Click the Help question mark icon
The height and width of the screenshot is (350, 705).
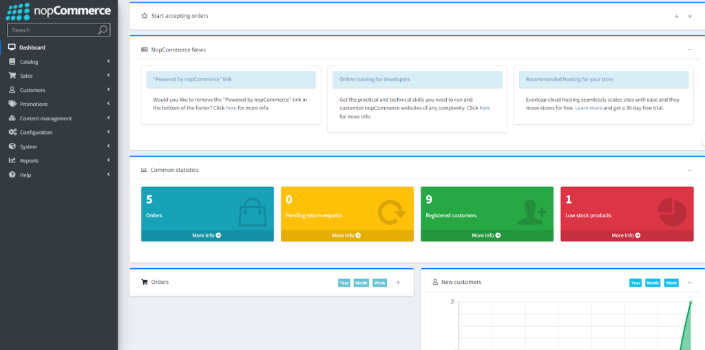12,175
